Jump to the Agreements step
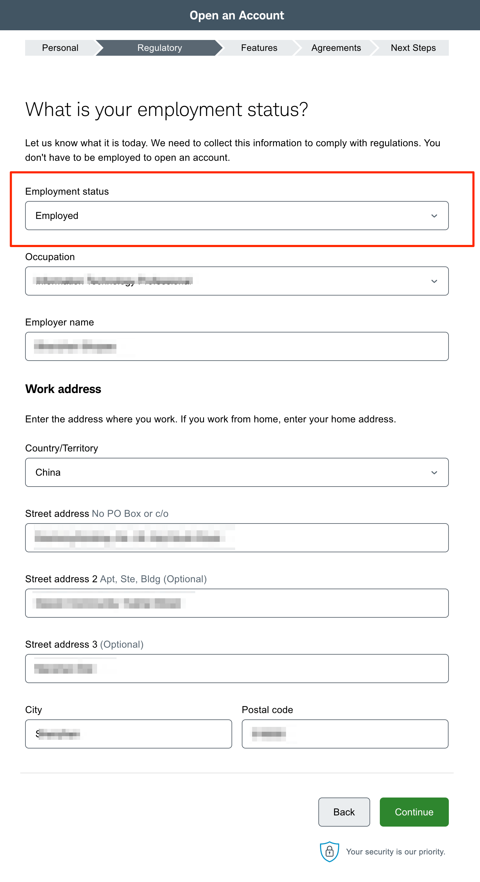This screenshot has width=480, height=882. (x=336, y=48)
